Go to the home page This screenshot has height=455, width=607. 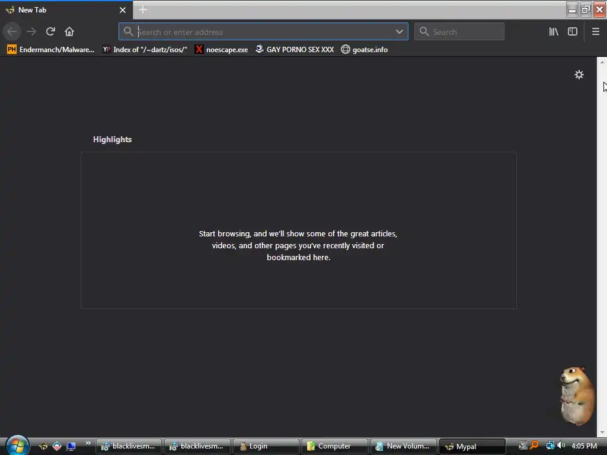point(69,31)
